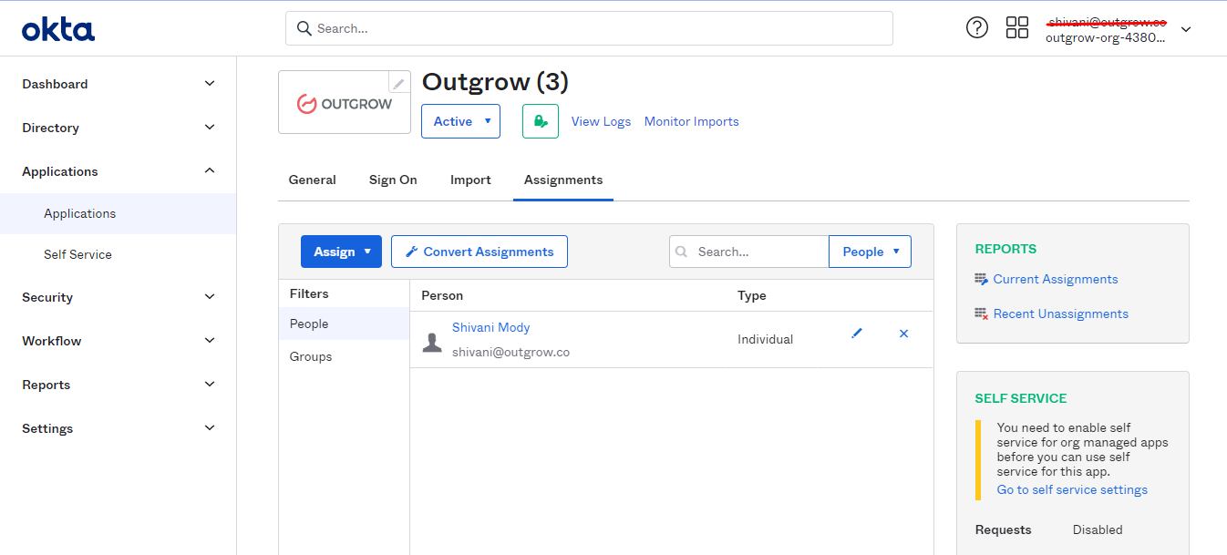Select the Assignments tab
Image resolution: width=1227 pixels, height=555 pixels.
click(563, 180)
